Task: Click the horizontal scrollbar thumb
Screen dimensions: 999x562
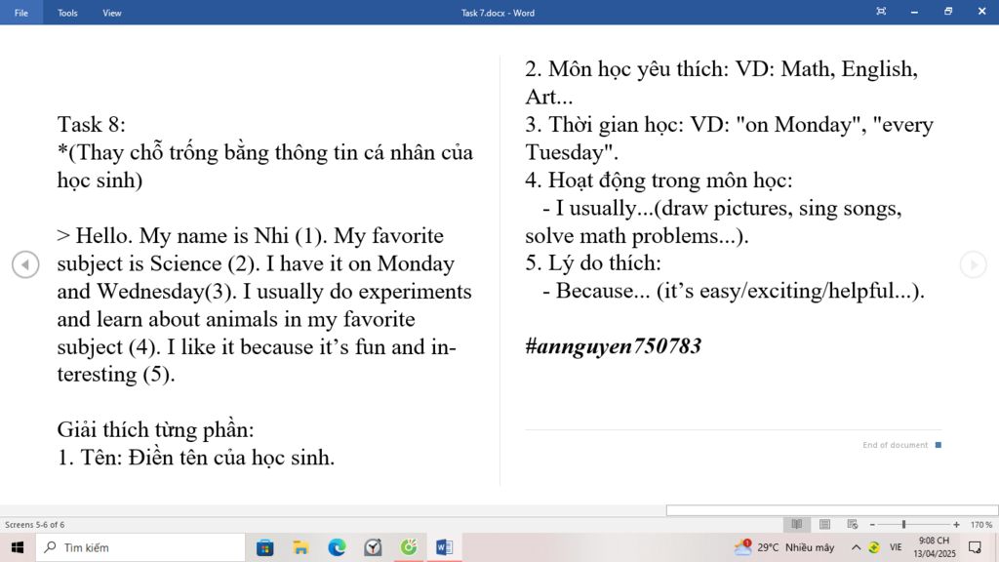Action: pyautogui.click(x=832, y=510)
